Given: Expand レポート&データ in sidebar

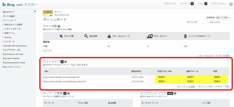Looking at the screenshot, I should click(12, 29).
